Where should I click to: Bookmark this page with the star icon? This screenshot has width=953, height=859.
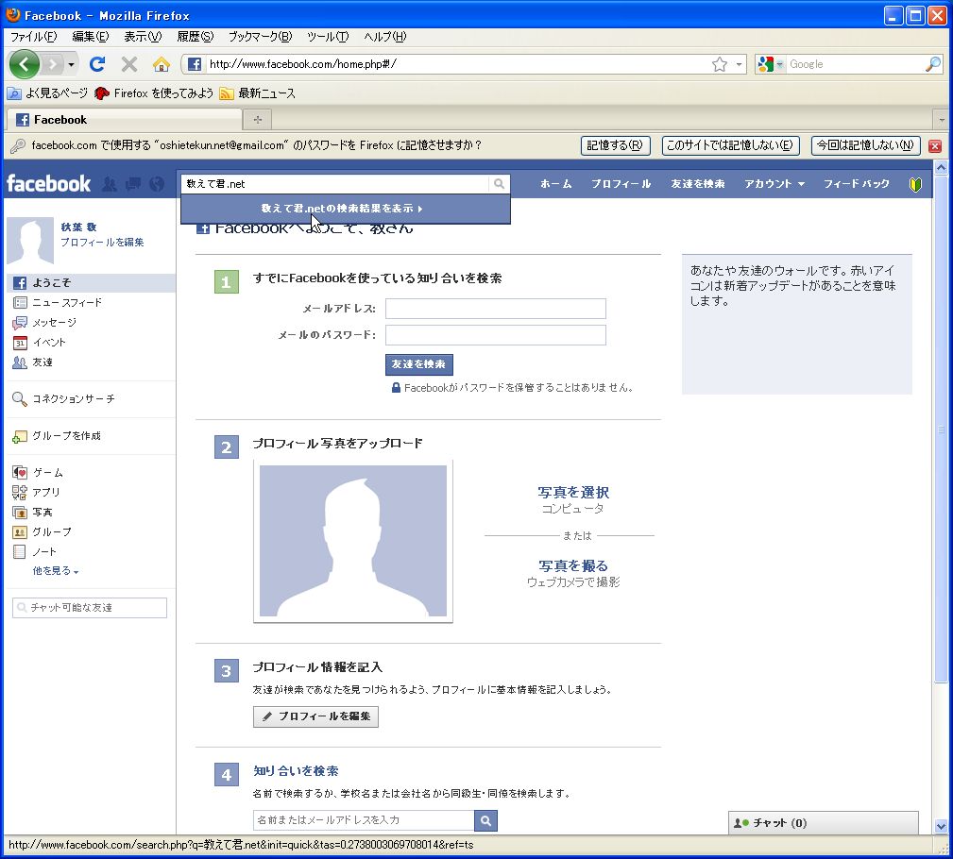(720, 64)
